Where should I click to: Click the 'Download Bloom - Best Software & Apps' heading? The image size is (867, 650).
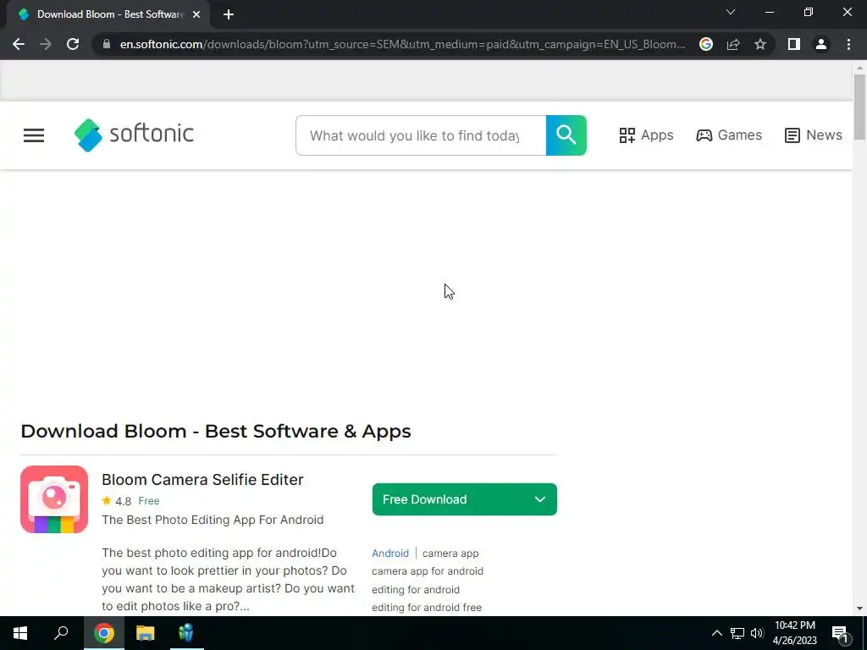pos(216,431)
